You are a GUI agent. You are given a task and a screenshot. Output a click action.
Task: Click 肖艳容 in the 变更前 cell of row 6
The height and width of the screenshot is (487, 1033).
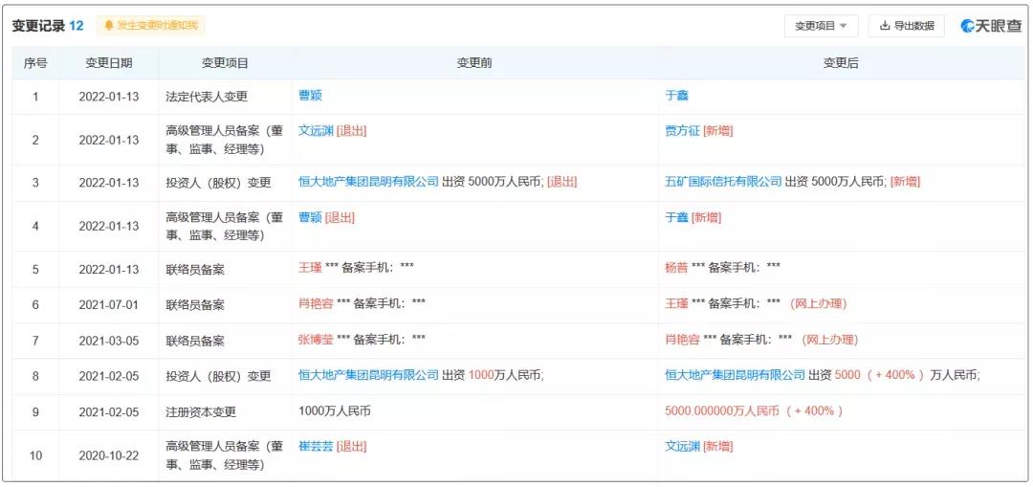(316, 304)
